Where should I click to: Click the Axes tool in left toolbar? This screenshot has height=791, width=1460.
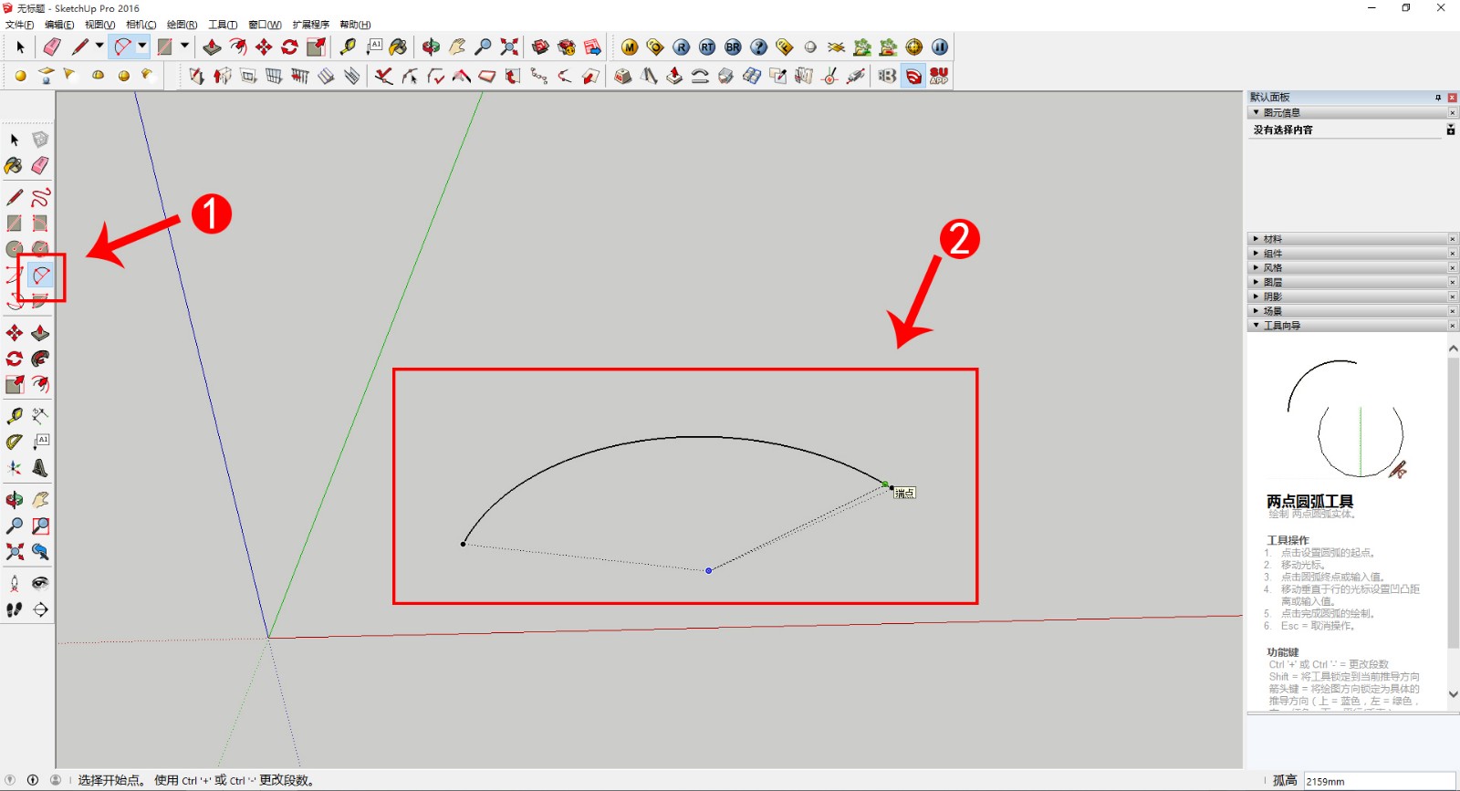click(x=15, y=468)
